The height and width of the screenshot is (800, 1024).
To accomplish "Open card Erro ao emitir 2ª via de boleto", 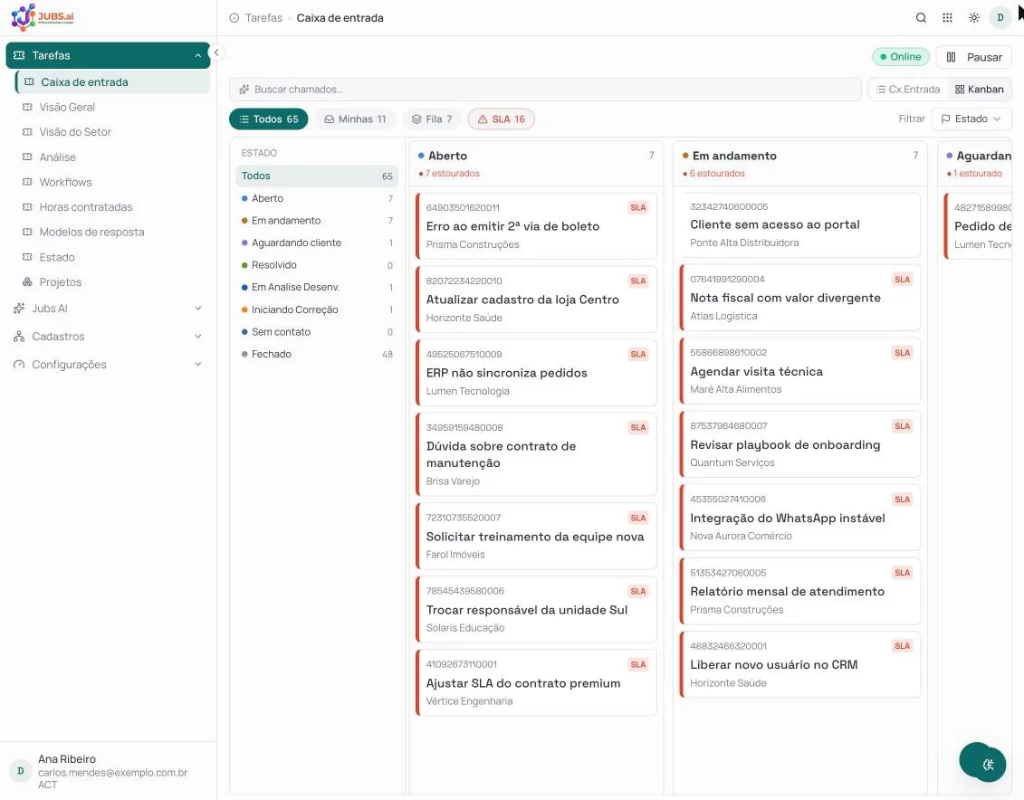I will (x=536, y=225).
